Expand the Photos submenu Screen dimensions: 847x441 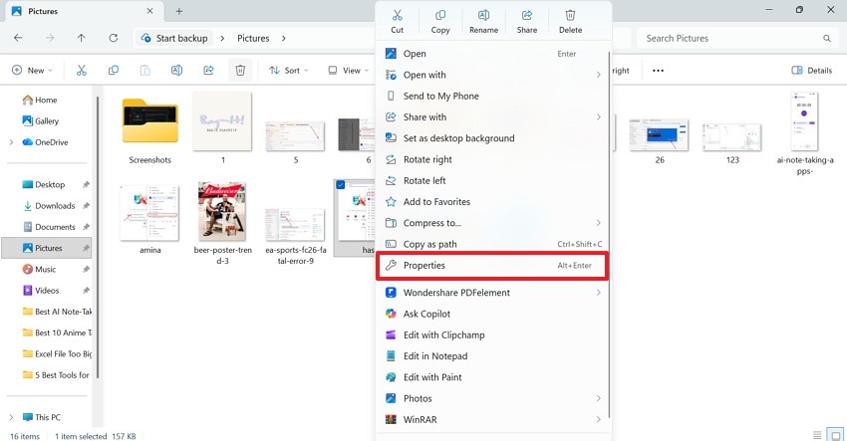(x=598, y=398)
